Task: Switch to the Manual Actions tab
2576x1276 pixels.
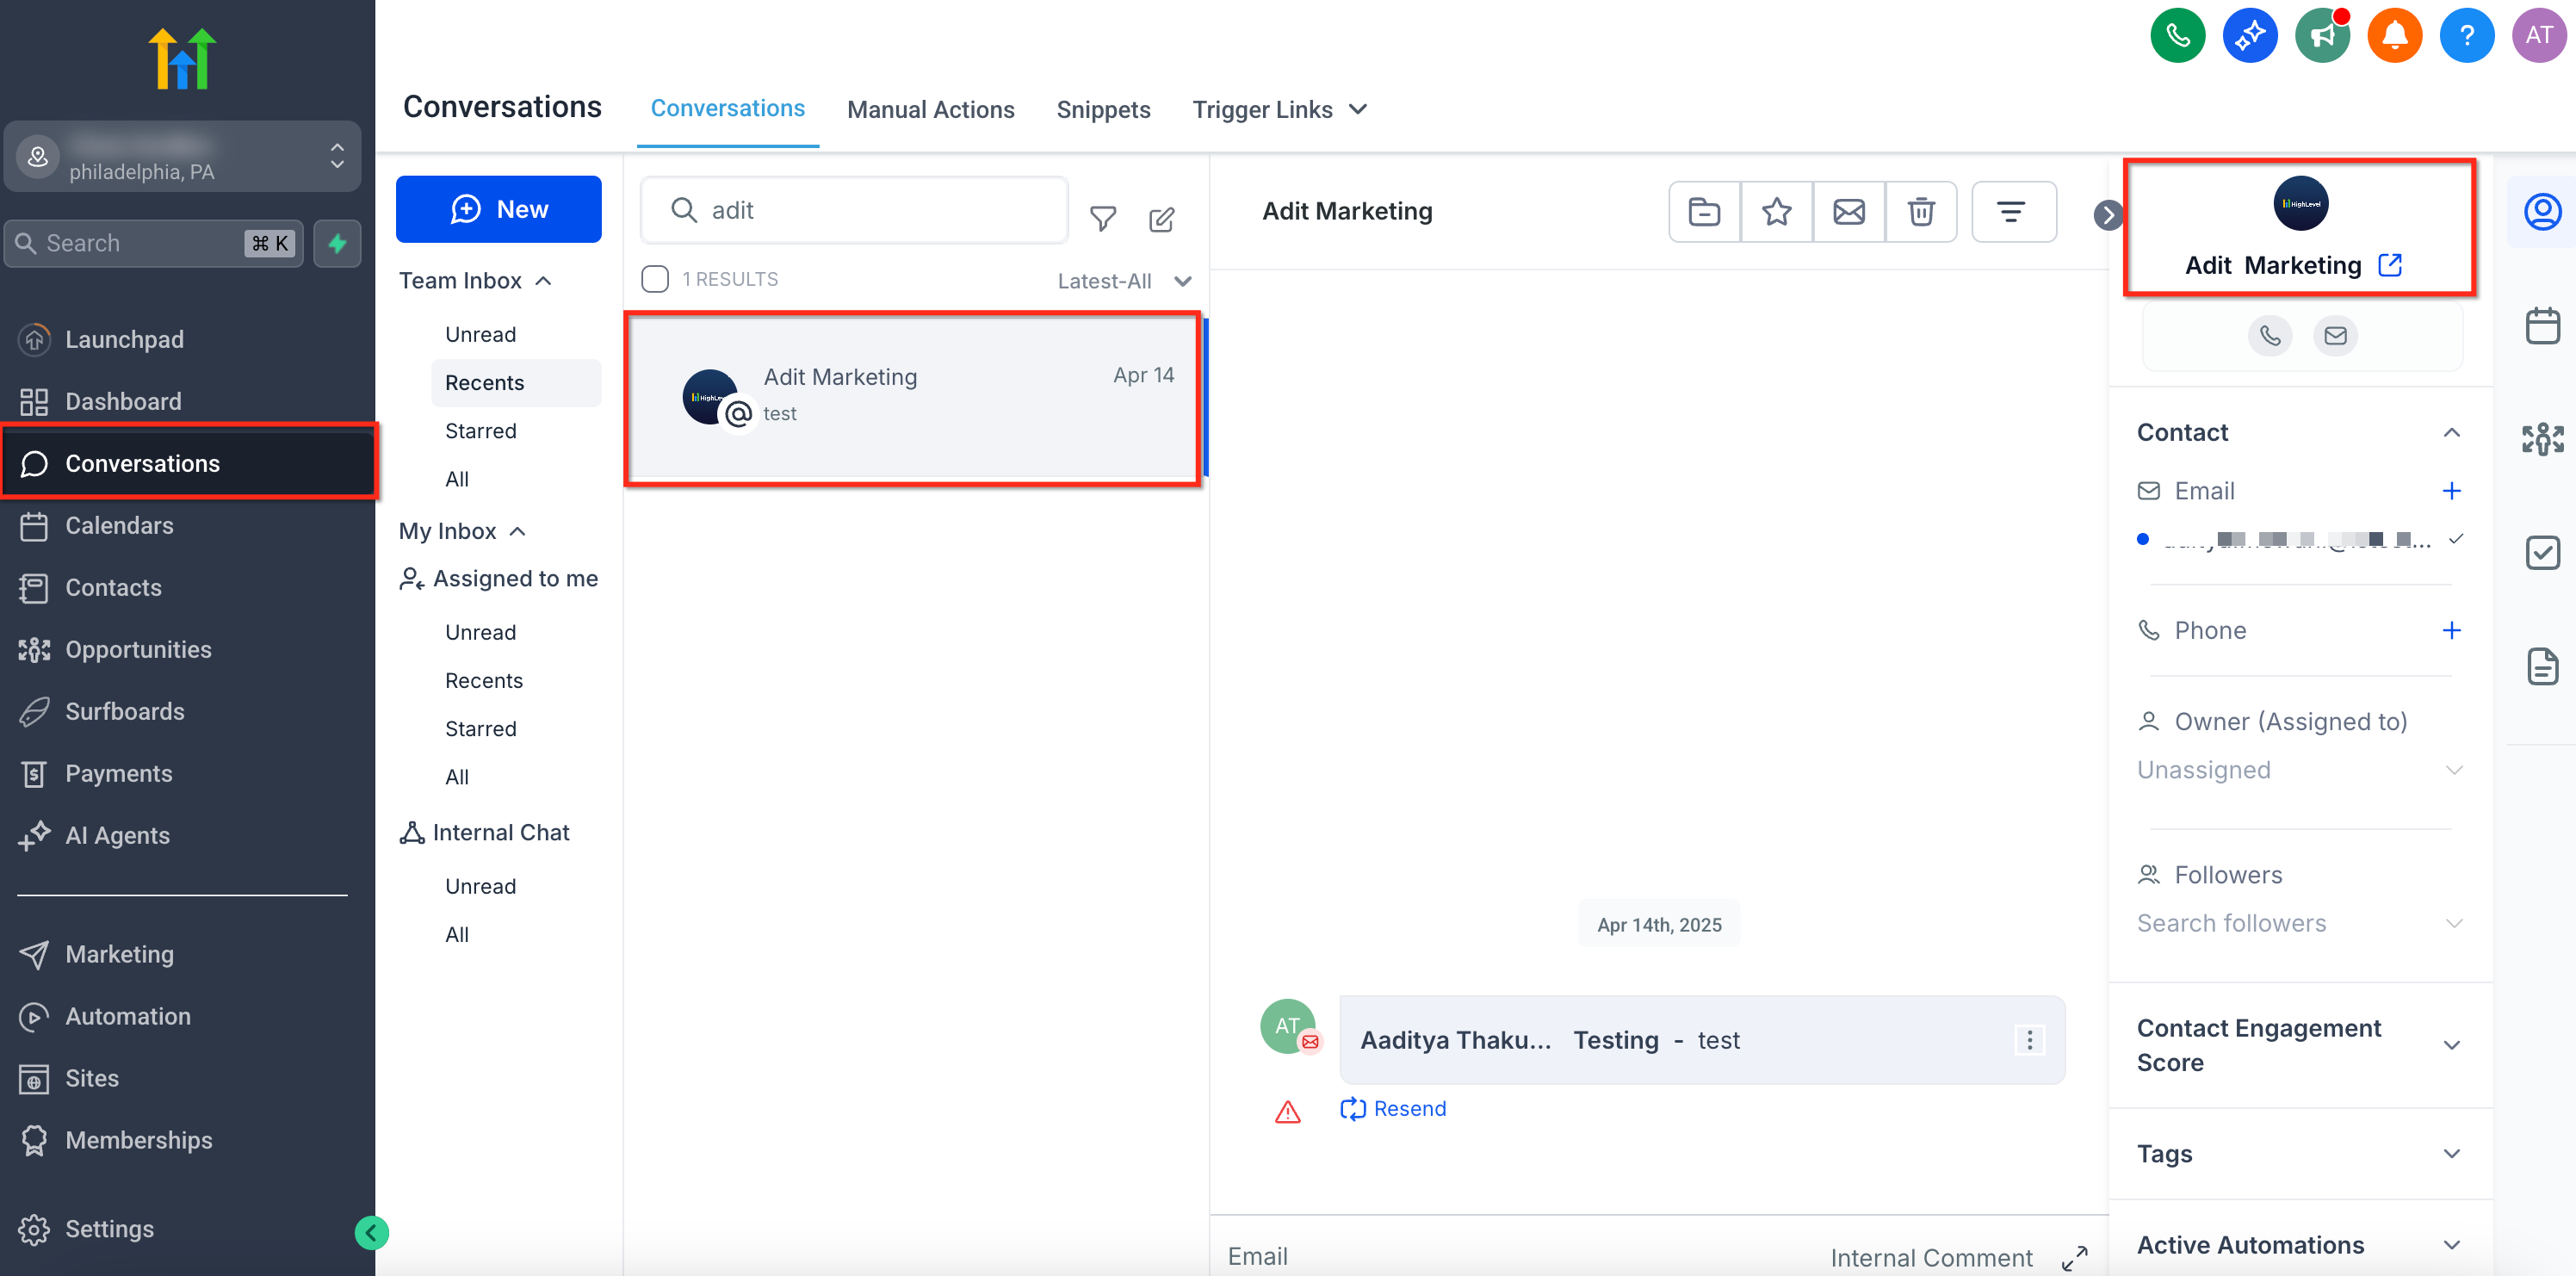Action: (x=930, y=109)
